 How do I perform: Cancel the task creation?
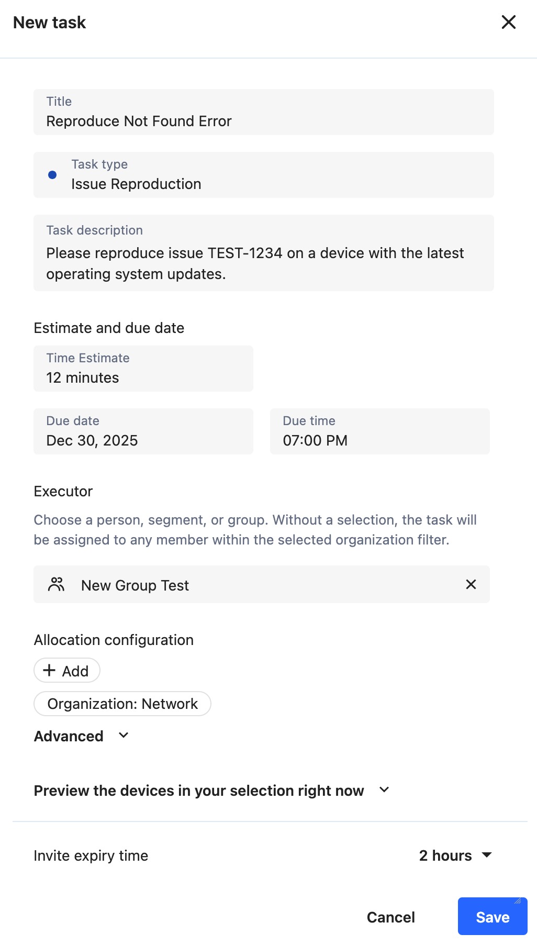[390, 916]
